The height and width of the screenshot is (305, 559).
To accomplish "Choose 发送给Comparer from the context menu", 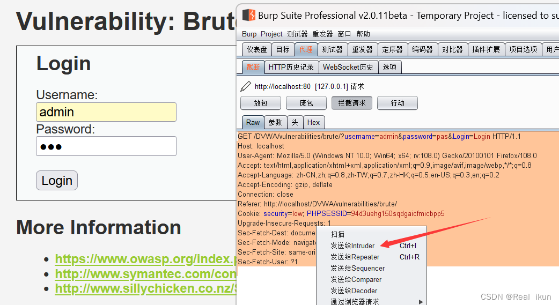I will pyautogui.click(x=371, y=279).
